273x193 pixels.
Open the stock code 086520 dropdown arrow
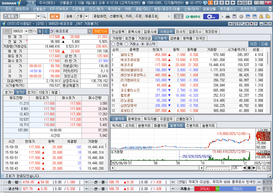[x=26, y=31]
